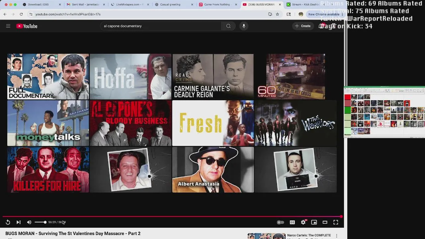Click the Create button
Viewport: 425px width, 239px height.
302,26
